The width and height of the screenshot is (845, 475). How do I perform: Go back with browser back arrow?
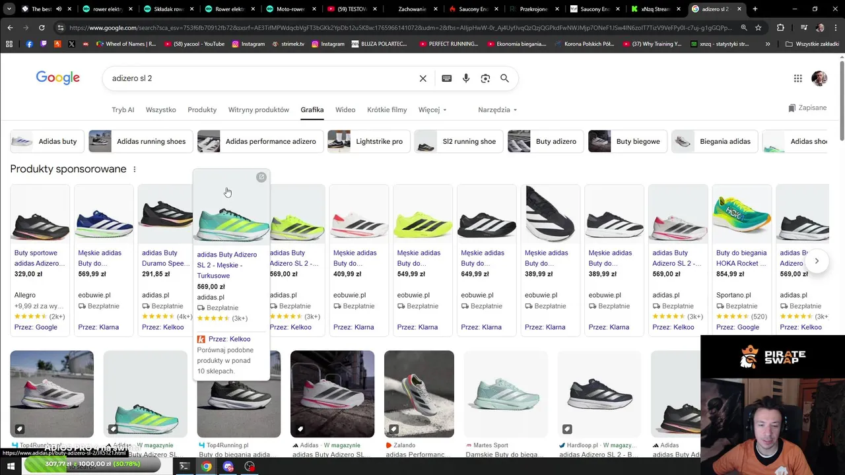click(10, 28)
